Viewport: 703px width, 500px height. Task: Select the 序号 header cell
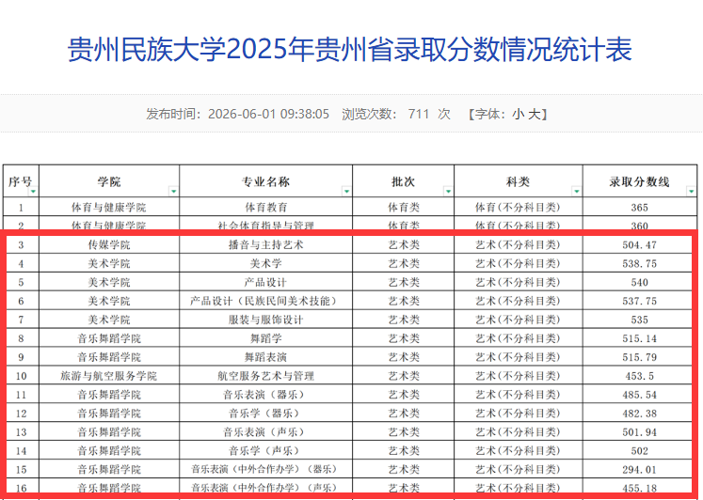point(21,181)
